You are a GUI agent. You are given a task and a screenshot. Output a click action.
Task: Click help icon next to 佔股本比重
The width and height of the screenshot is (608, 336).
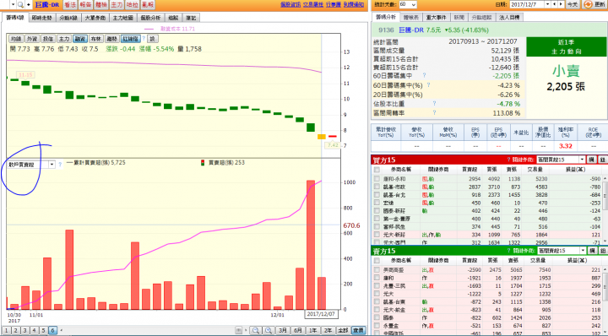click(x=434, y=104)
